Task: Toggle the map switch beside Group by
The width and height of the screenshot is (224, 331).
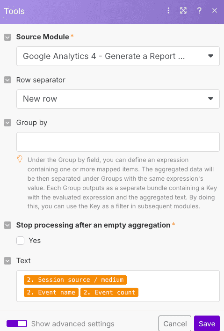Action: pyautogui.click(x=7, y=123)
